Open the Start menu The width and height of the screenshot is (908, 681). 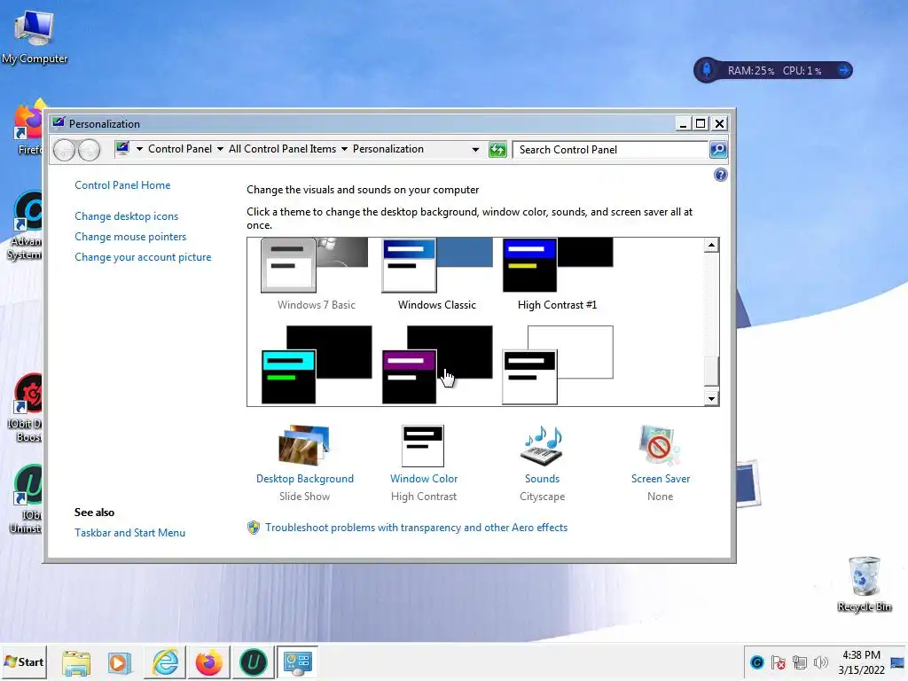[24, 661]
